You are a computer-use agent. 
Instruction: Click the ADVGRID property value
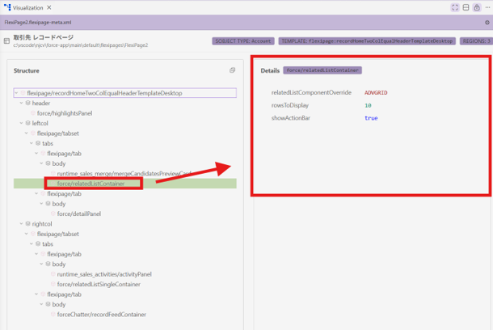(376, 93)
